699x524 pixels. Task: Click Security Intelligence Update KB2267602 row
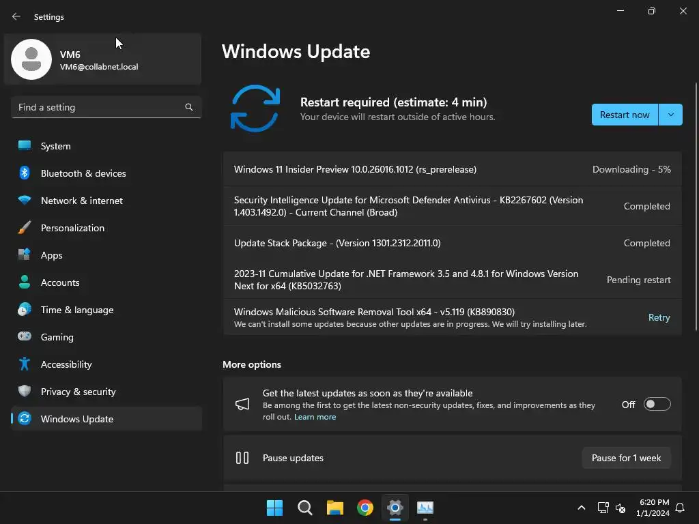pyautogui.click(x=453, y=206)
